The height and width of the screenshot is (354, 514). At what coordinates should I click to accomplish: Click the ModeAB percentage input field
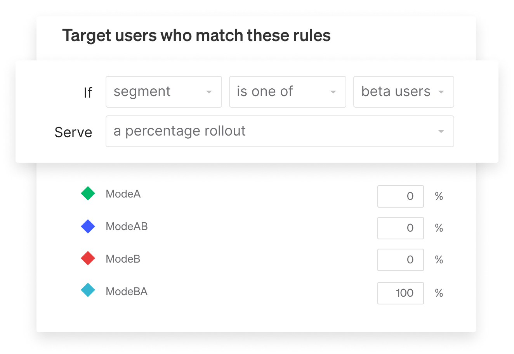pos(400,228)
